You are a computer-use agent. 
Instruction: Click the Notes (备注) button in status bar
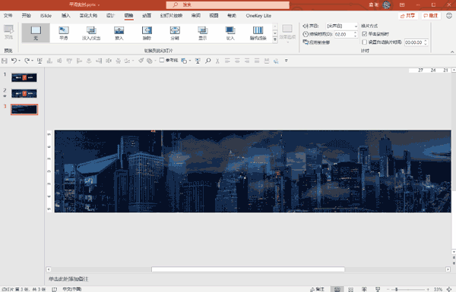point(317,289)
